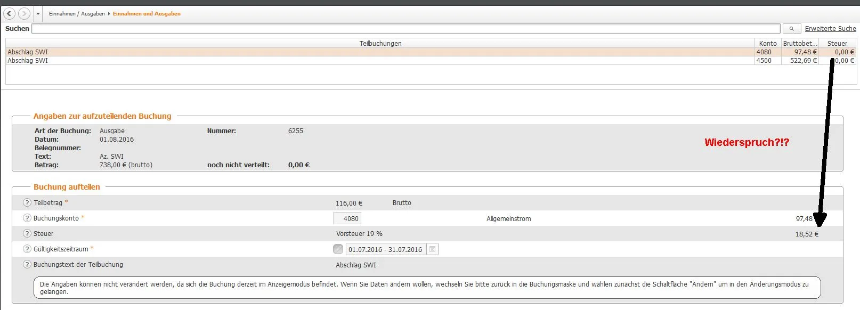Open help for Gültigkeitszeitraum
Viewport: 860px width, 310px height.
pyautogui.click(x=27, y=249)
